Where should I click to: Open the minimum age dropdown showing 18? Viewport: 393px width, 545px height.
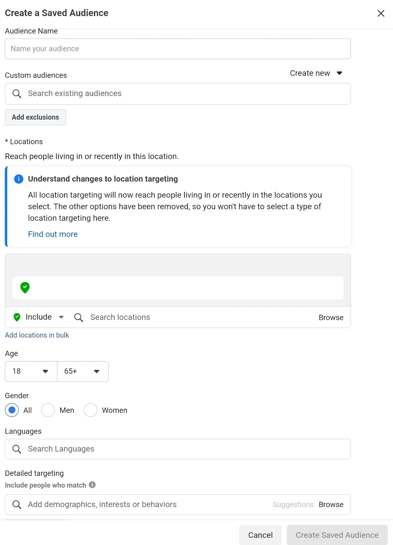click(31, 371)
